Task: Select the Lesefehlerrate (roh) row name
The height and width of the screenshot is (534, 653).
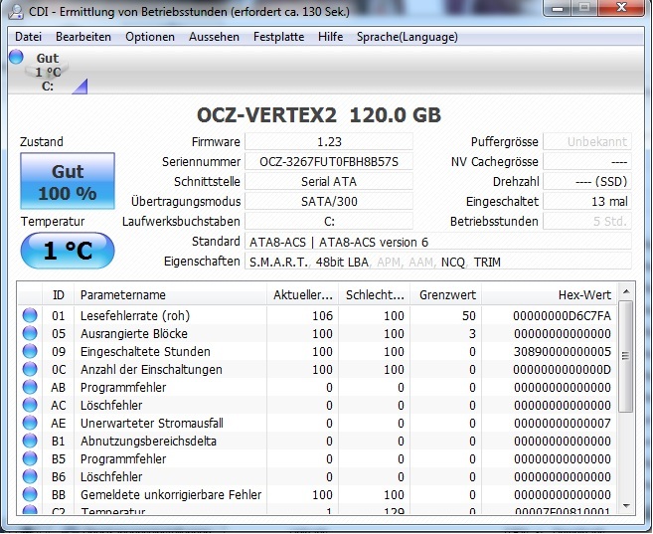Action: coord(135,316)
